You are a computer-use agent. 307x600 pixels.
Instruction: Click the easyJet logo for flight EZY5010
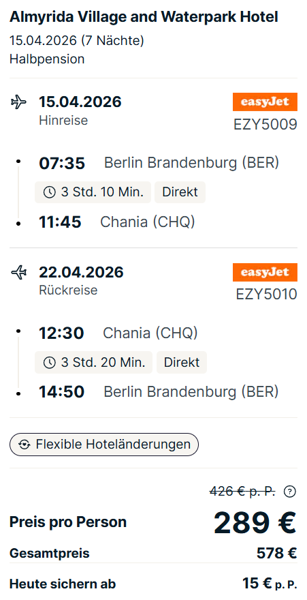(265, 273)
